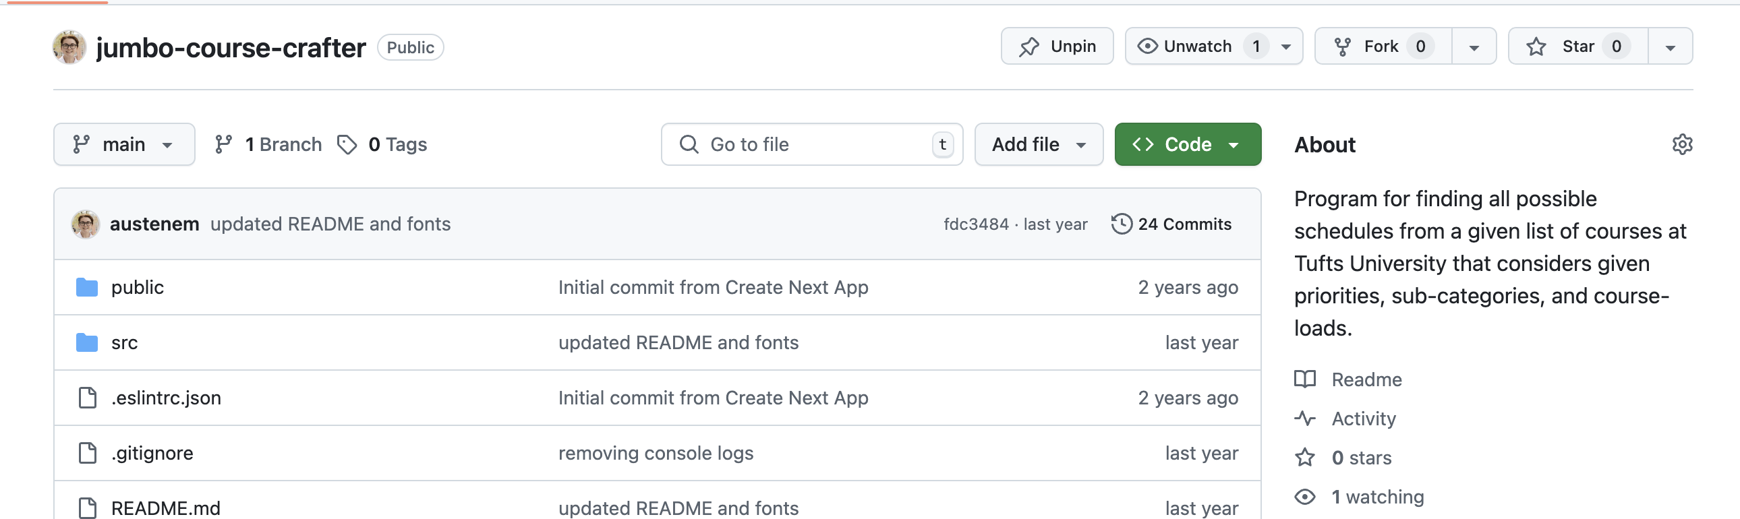The image size is (1740, 519).
Task: Open the src folder
Action: click(124, 343)
